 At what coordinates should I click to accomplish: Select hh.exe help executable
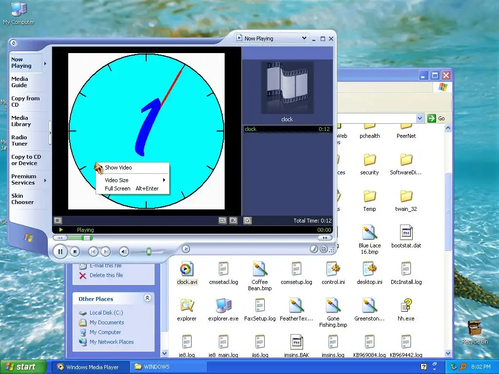pyautogui.click(x=406, y=310)
